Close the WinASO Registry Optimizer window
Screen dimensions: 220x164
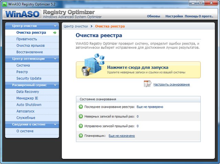pyautogui.click(x=211, y=3)
